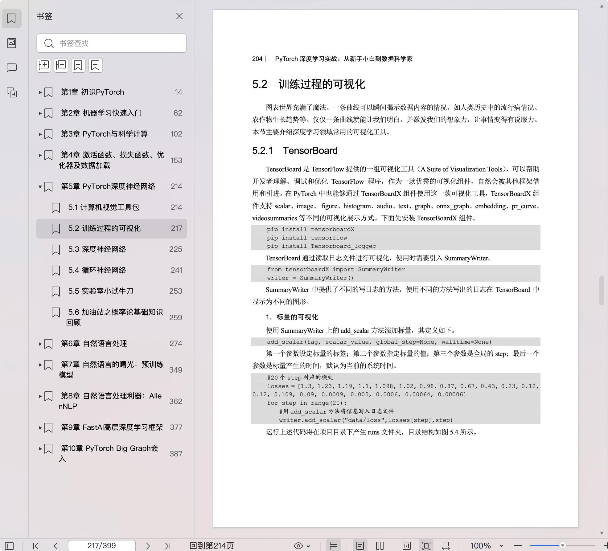Expand 第9章 FastAI chapter arrow
The width and height of the screenshot is (608, 551).
(x=40, y=427)
